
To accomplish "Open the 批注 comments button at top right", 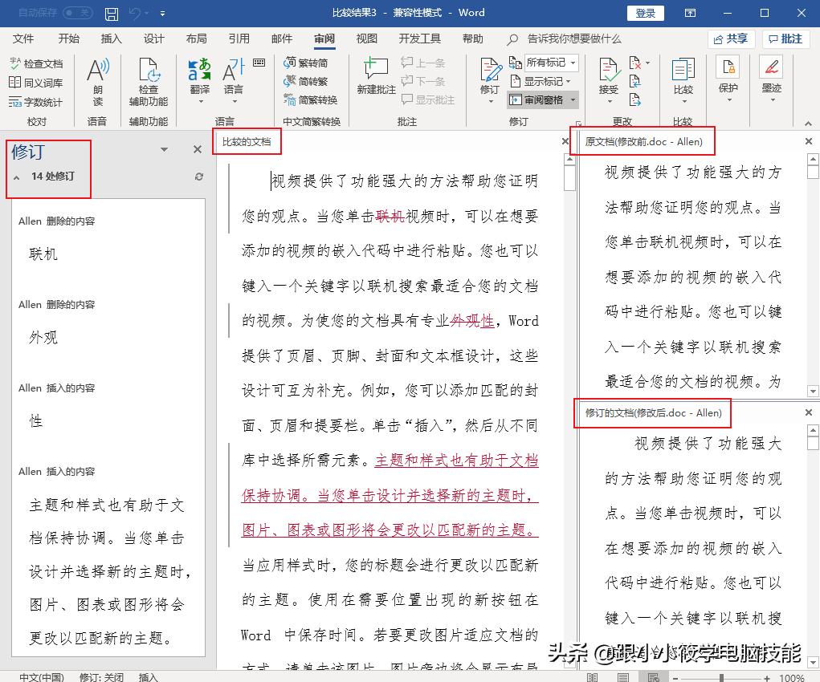I will pos(785,39).
